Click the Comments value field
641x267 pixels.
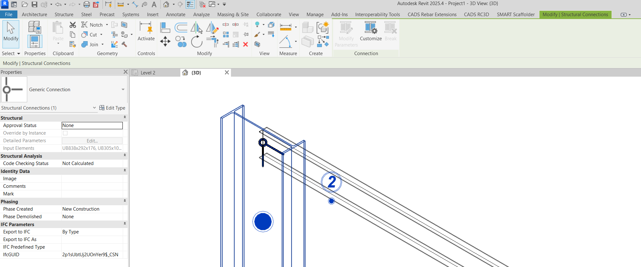pos(92,186)
